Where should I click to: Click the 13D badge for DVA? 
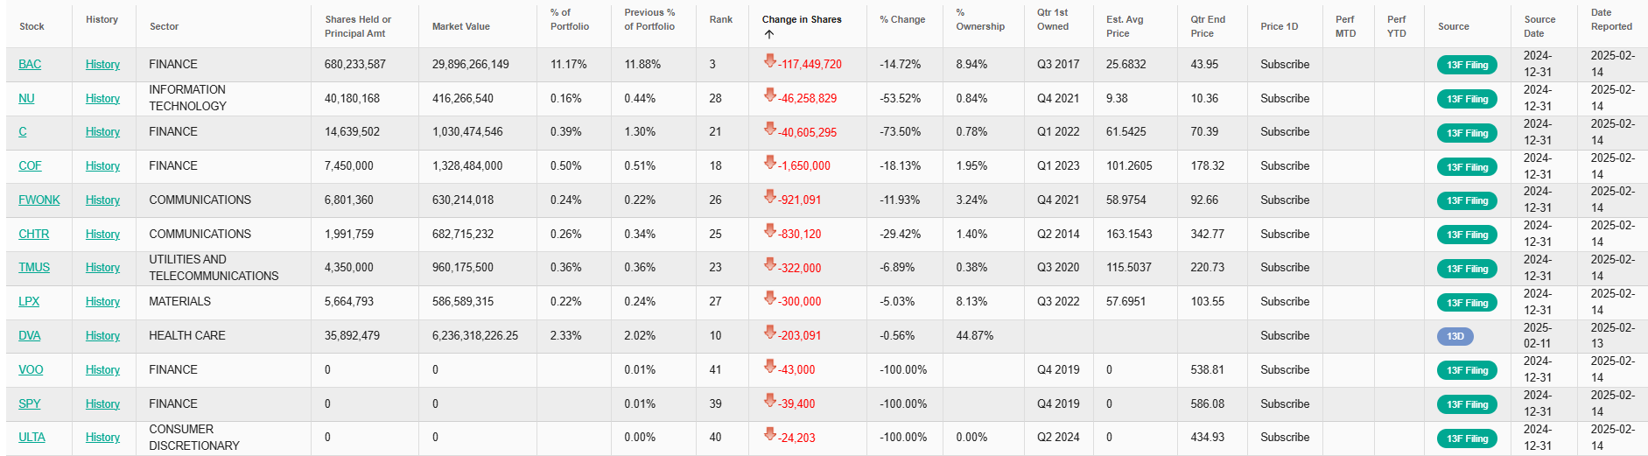[1455, 336]
